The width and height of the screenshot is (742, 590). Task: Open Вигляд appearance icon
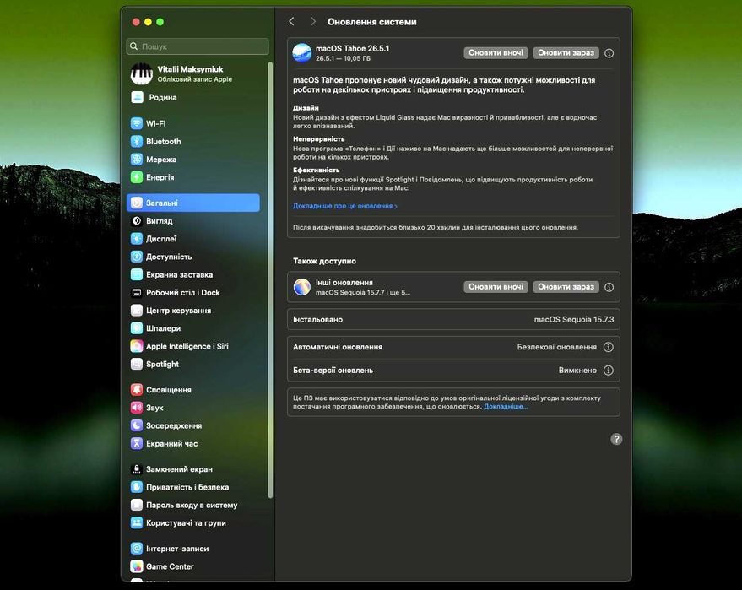pos(136,221)
